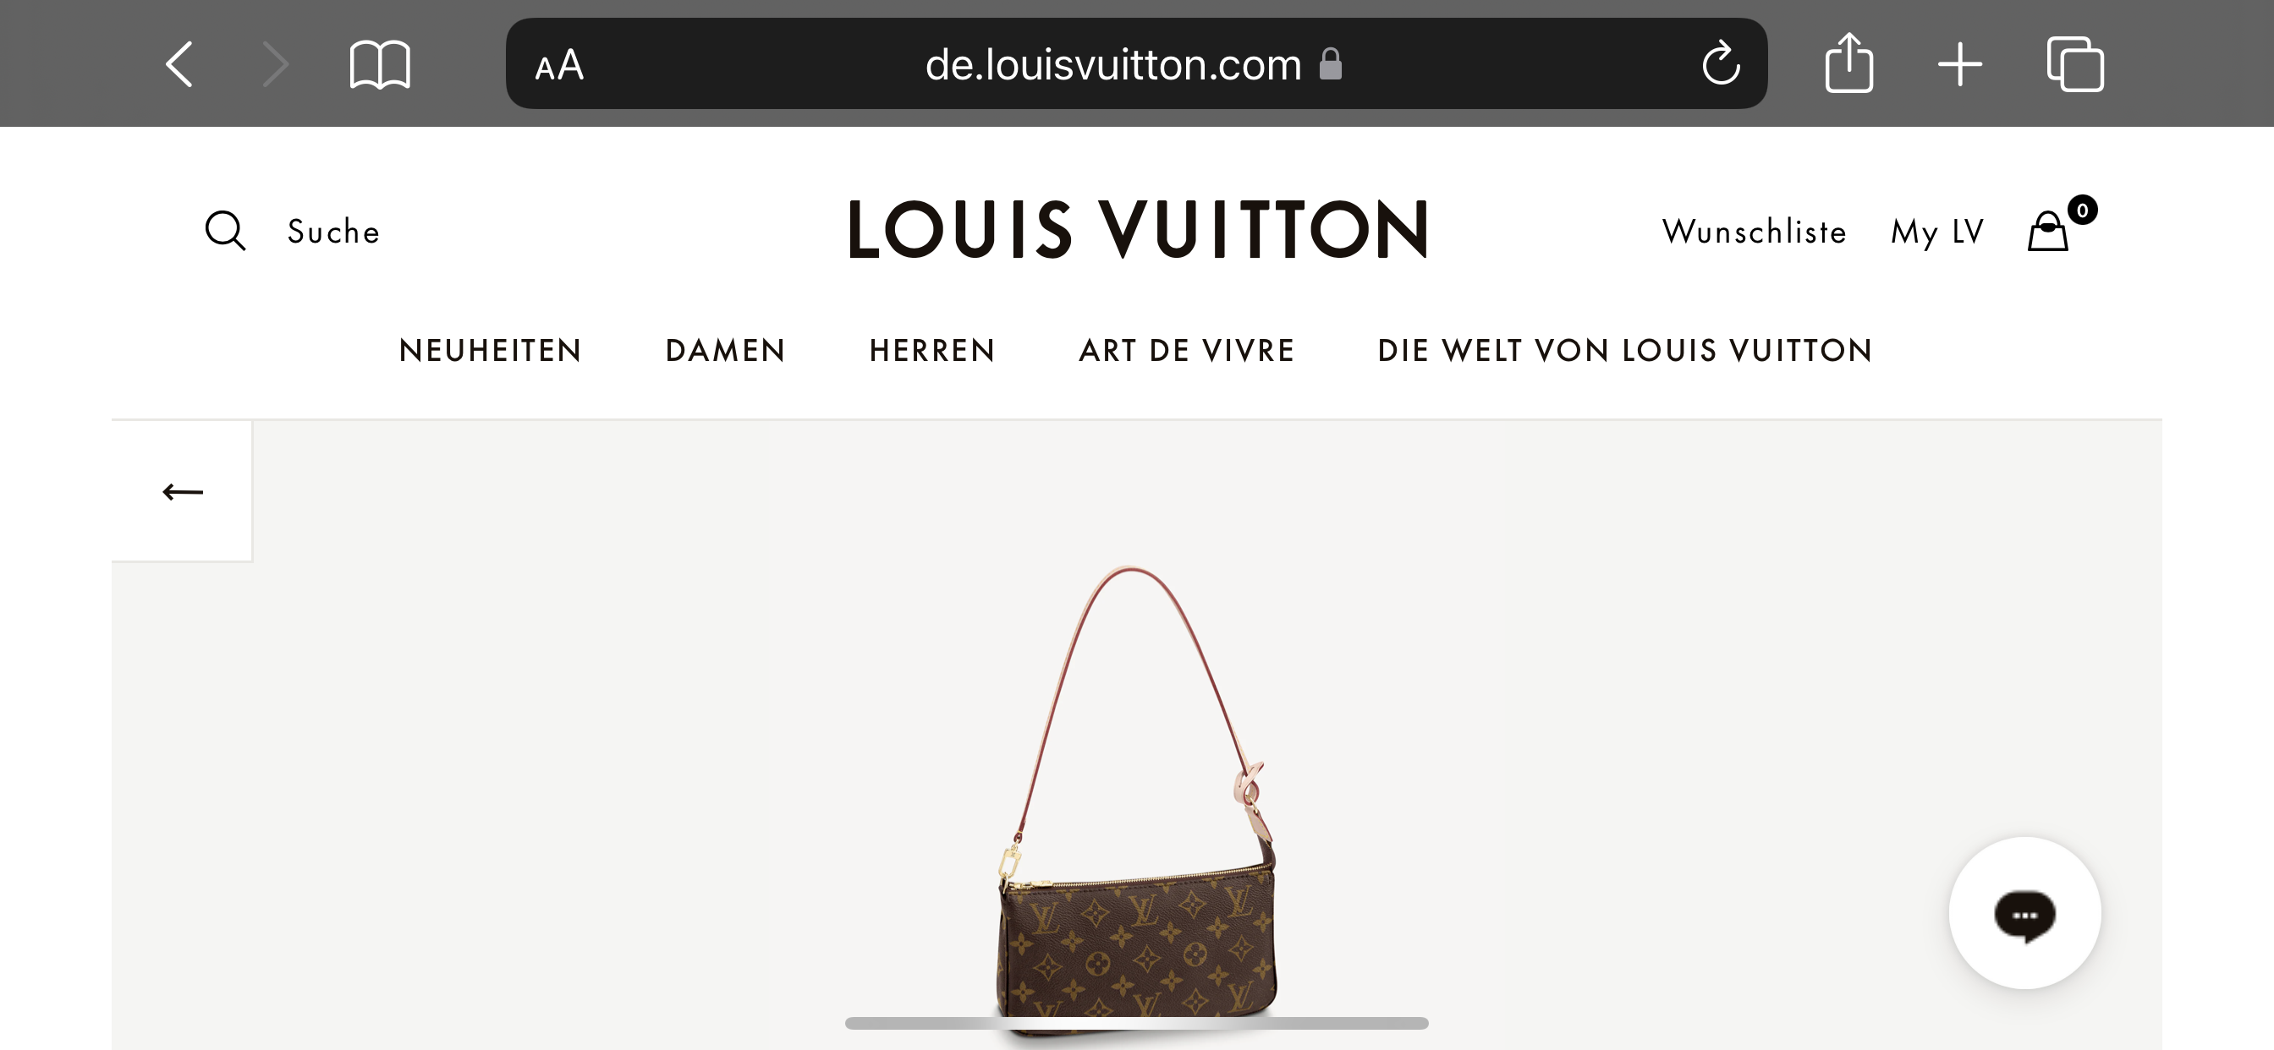Screen dimensions: 2274x1050
Task: Show all open tabs overview icon
Action: pos(2074,63)
